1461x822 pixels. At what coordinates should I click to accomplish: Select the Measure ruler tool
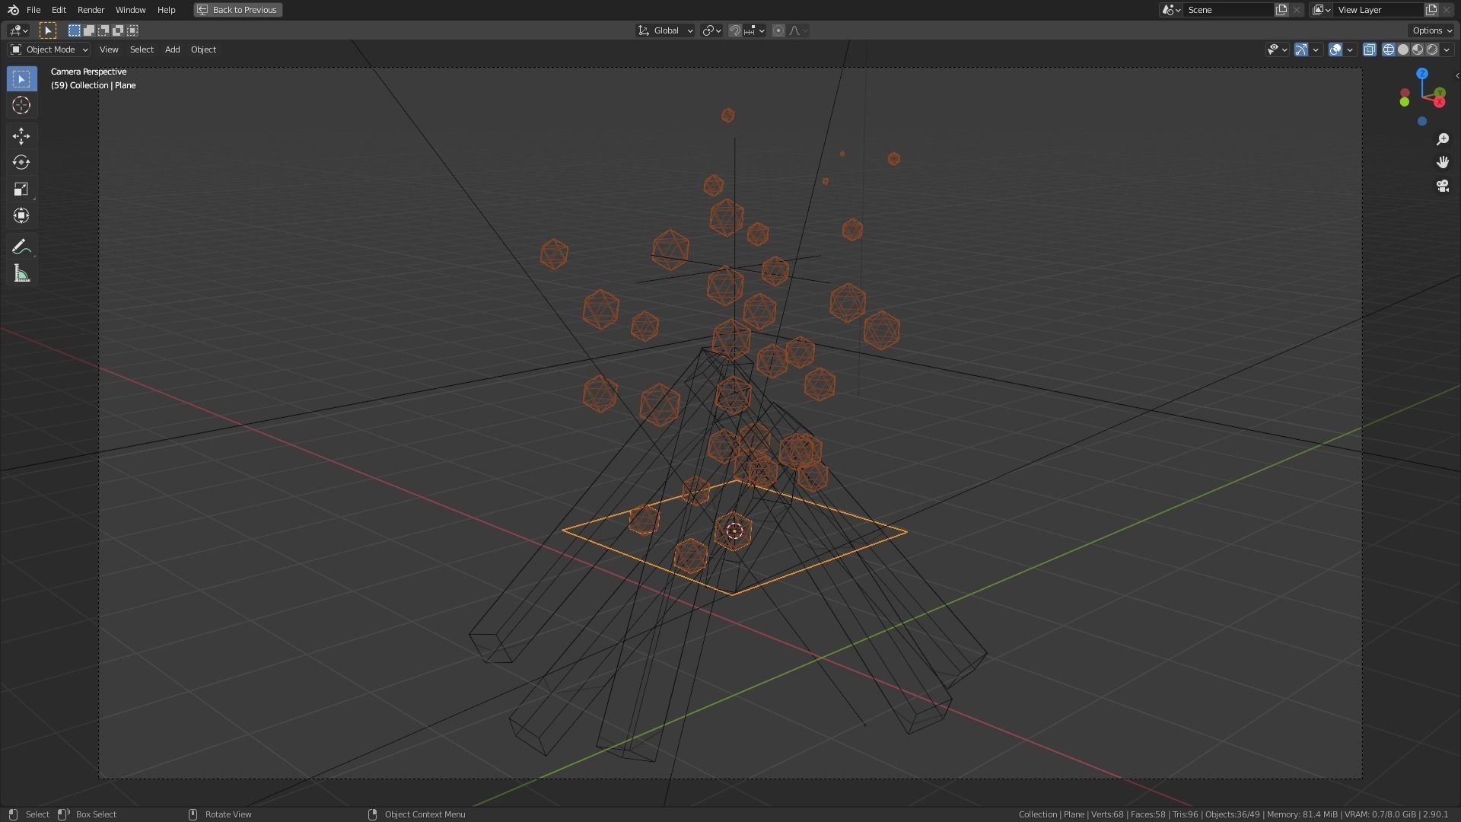21,274
